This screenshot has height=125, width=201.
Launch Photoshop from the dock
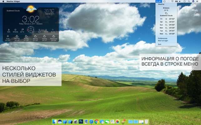point(81,122)
